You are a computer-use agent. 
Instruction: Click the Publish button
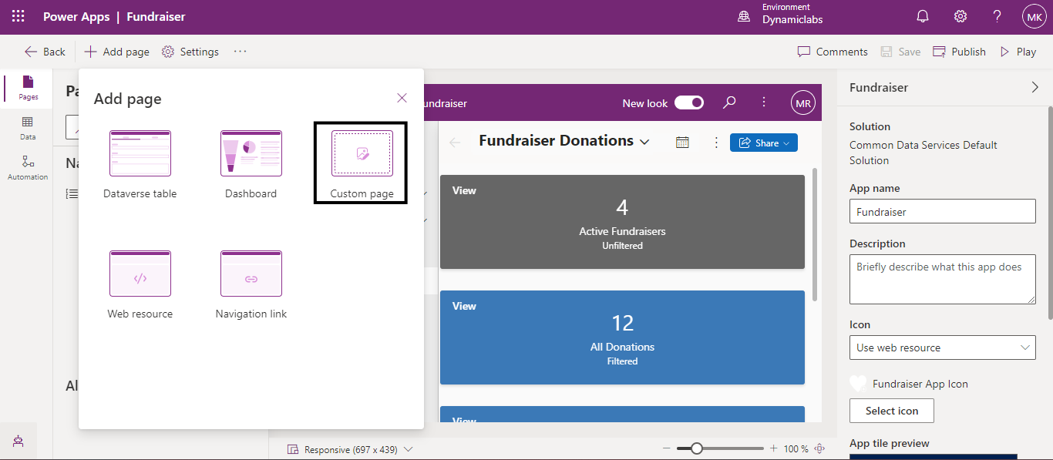coord(960,52)
